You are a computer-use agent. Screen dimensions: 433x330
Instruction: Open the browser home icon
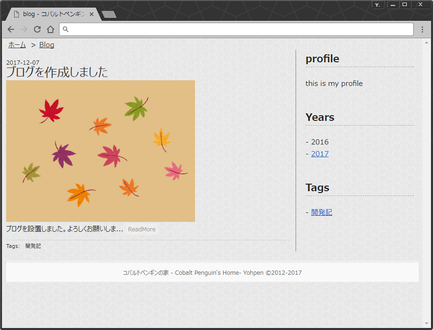pos(50,29)
